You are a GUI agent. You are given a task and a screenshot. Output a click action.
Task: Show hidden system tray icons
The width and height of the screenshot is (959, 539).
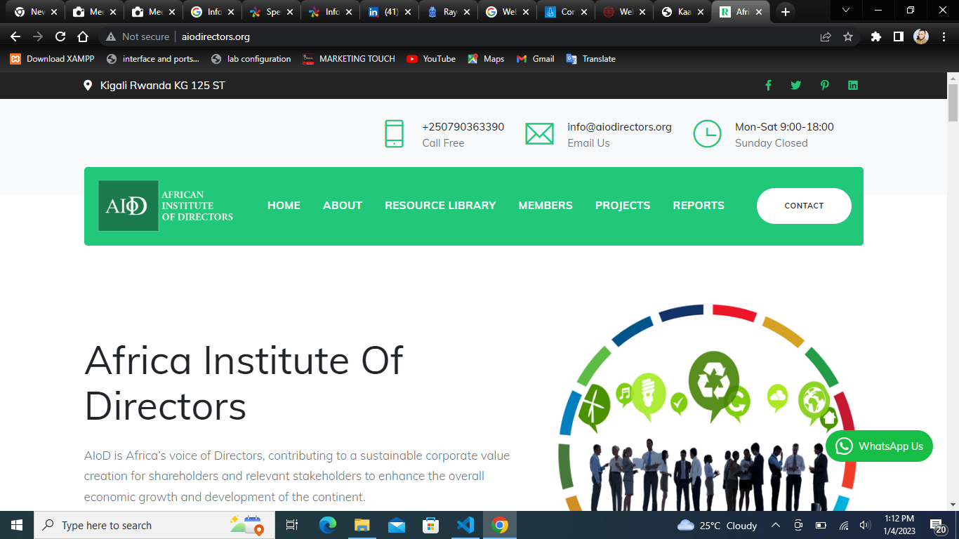point(776,525)
